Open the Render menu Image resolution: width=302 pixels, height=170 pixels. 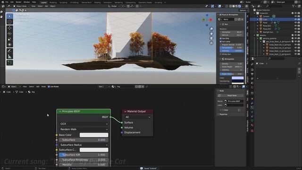pyautogui.click(x=18, y=2)
